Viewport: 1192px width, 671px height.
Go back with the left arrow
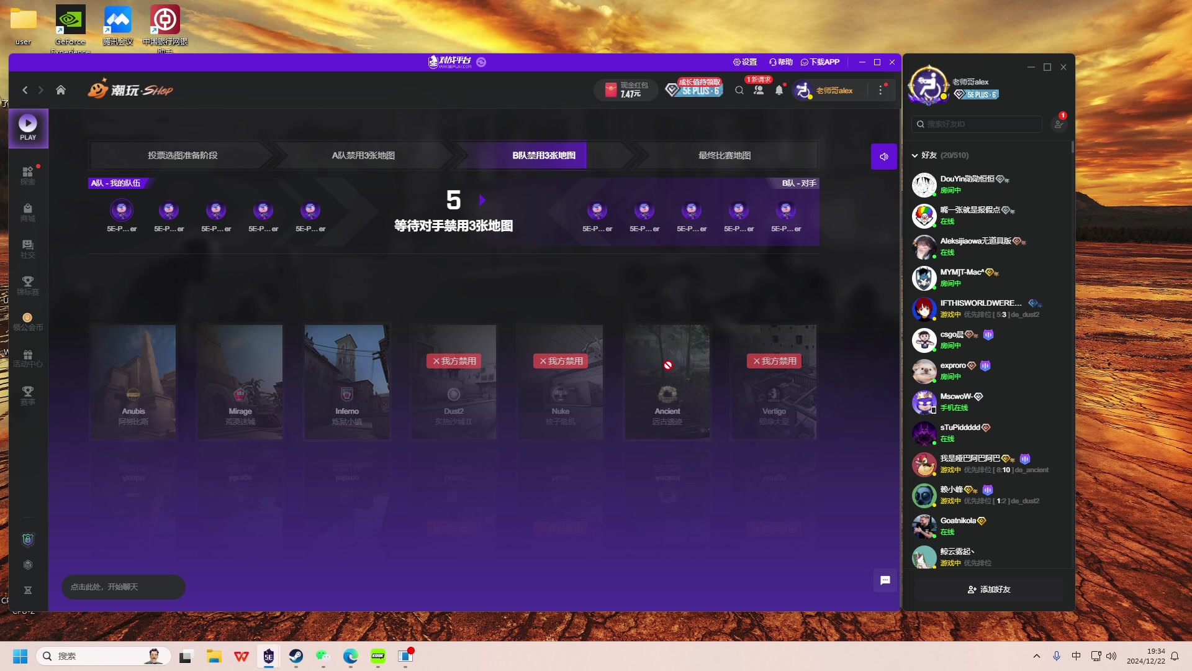[25, 90]
